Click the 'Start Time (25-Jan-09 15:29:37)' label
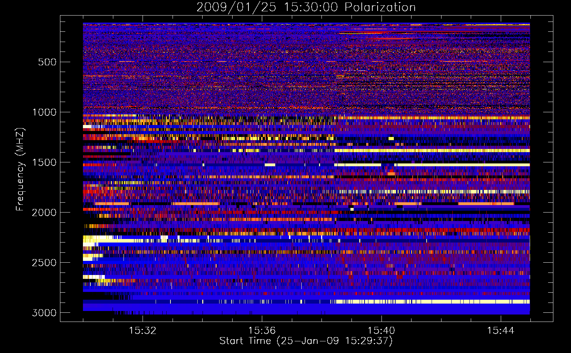 tap(306, 341)
